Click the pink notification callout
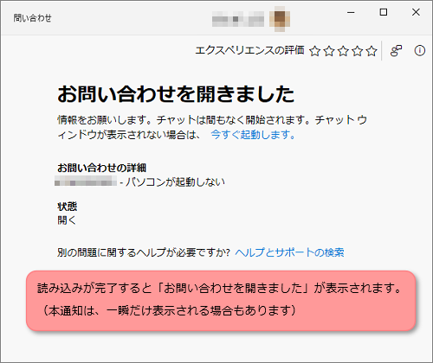 coord(221,301)
